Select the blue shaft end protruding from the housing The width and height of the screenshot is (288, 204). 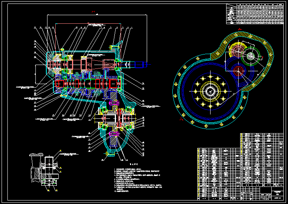[141, 65]
